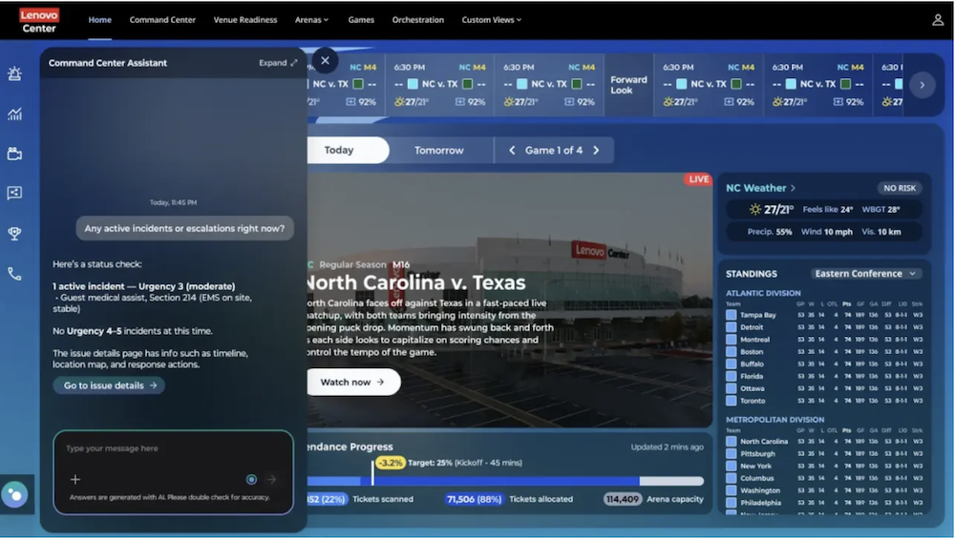The image size is (955, 540).
Task: Click the NO RISK badge
Action: pos(900,188)
